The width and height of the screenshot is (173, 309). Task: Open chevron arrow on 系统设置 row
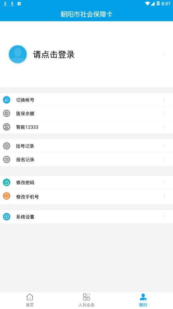(x=164, y=217)
